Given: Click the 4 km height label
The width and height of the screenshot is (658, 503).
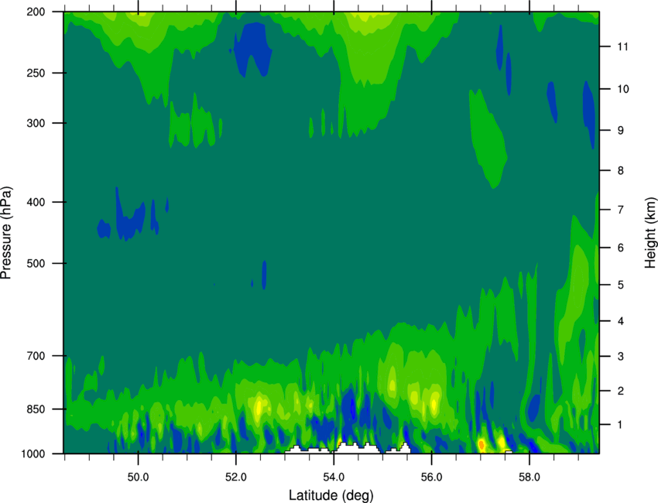Looking at the screenshot, I should click(x=621, y=321).
